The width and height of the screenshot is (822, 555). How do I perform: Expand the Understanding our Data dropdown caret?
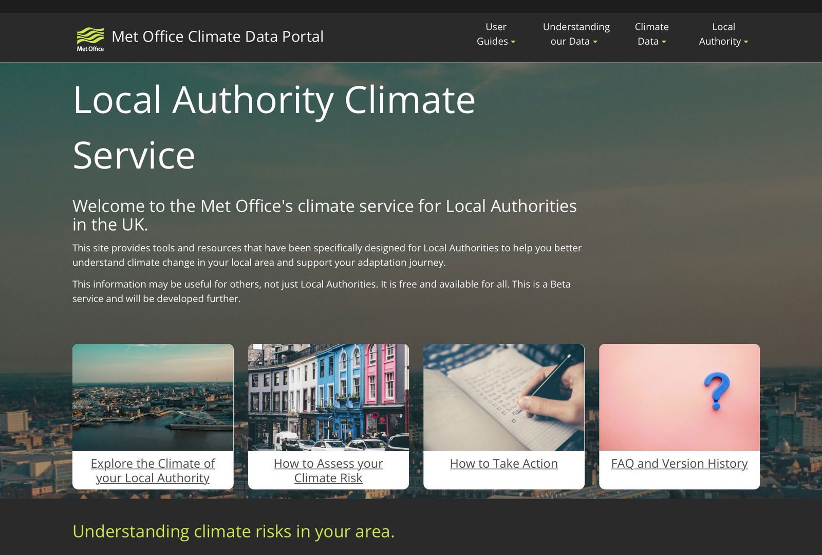click(x=595, y=42)
